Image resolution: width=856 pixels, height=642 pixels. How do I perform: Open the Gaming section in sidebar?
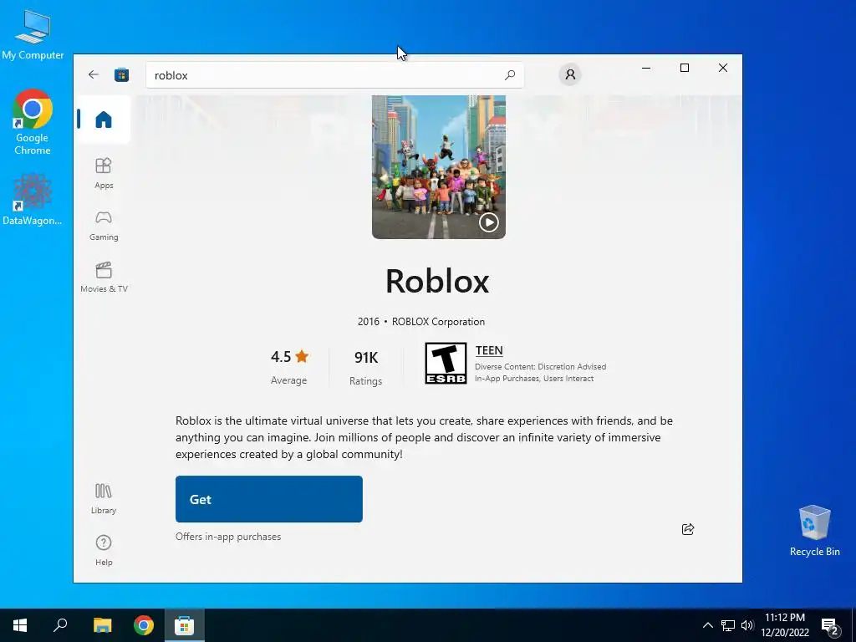(104, 226)
